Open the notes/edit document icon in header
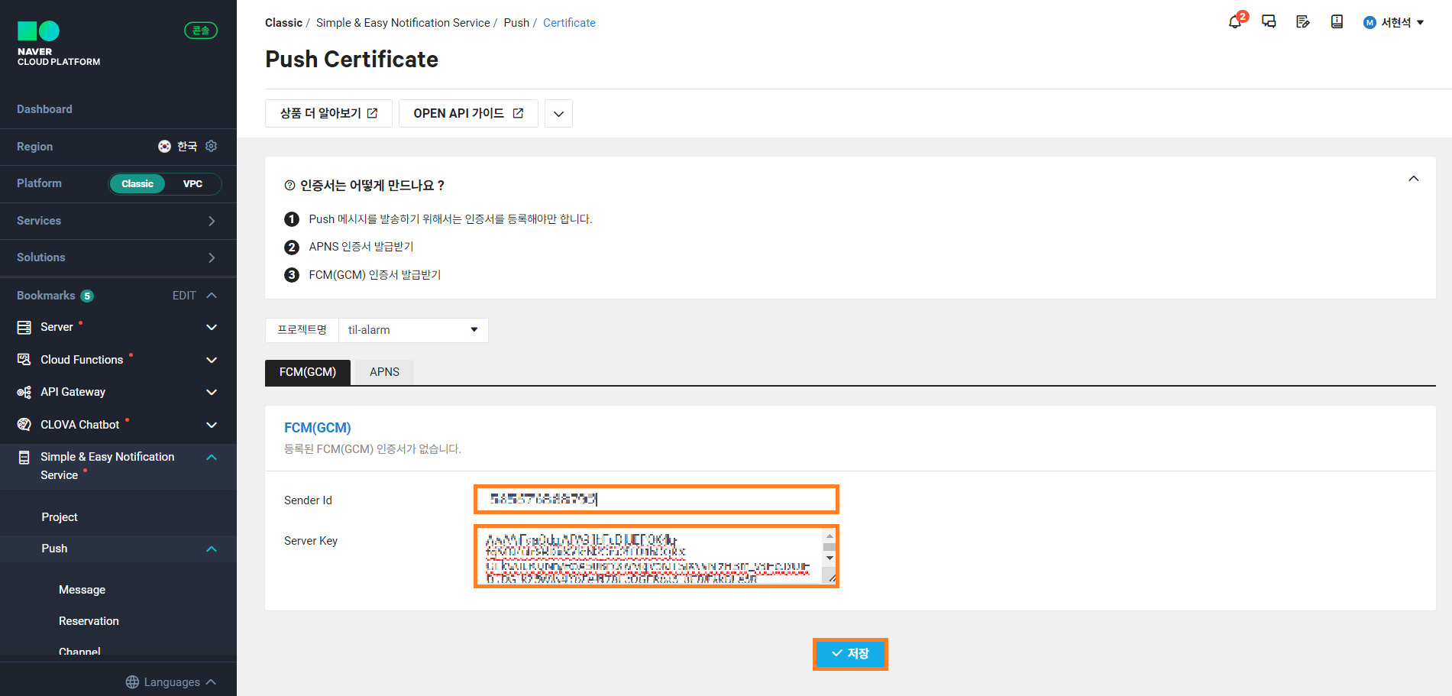 1303,22
